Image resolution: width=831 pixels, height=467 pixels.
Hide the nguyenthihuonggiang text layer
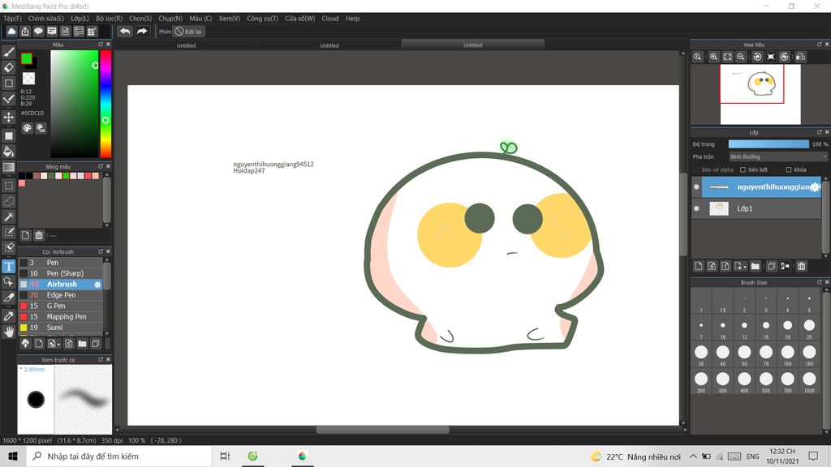(696, 187)
